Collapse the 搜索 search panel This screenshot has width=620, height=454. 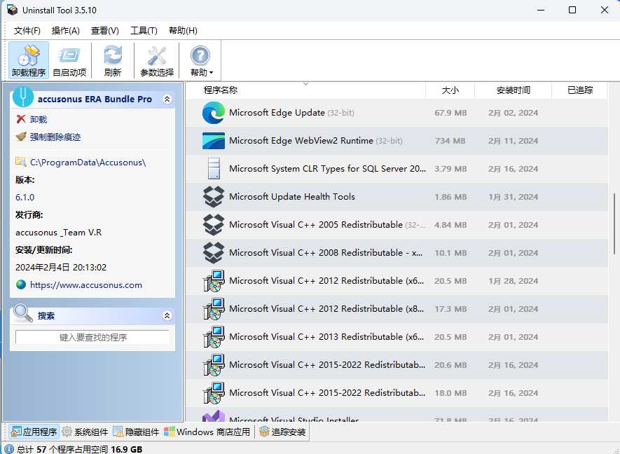167,315
